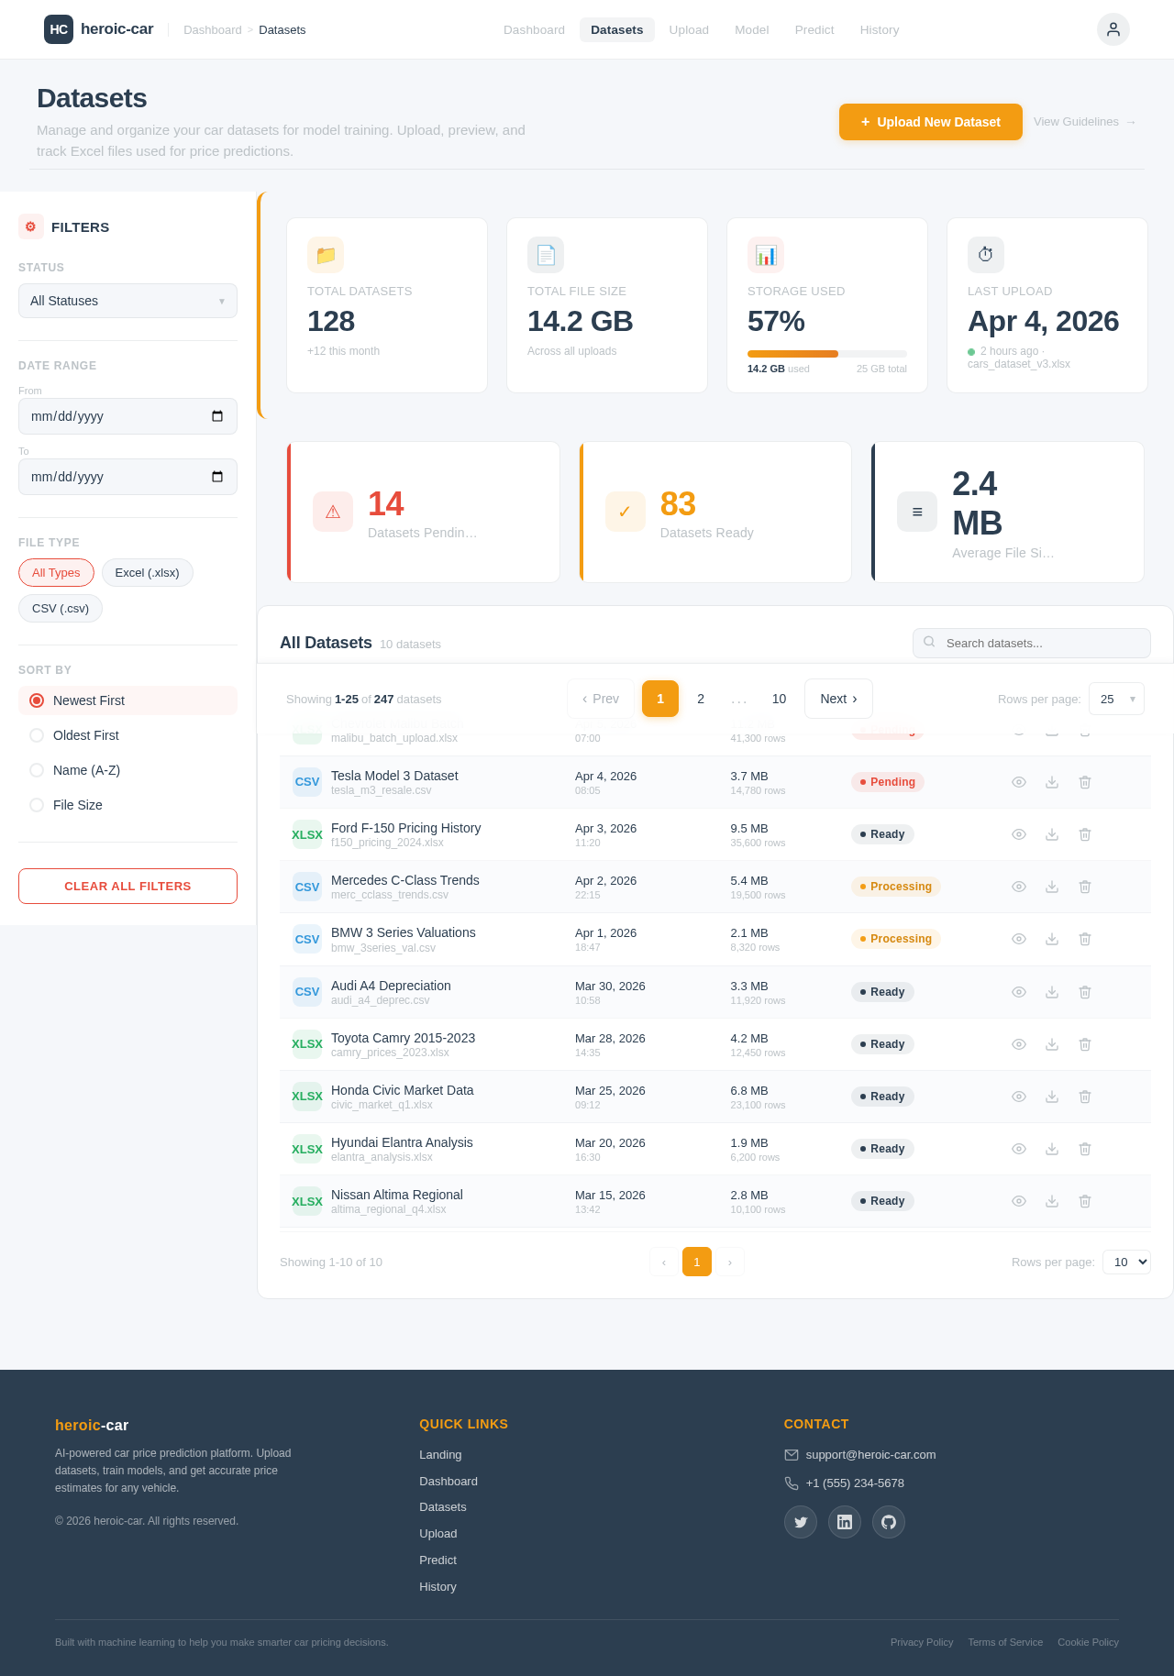Select the Datasets tab in top nav

coord(617,30)
